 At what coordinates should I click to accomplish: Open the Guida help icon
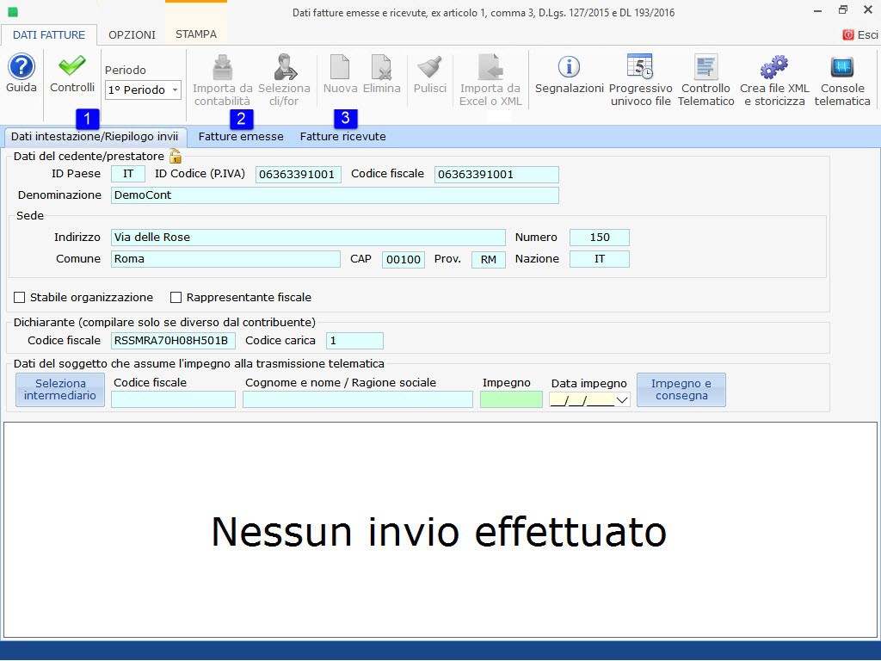tap(22, 67)
